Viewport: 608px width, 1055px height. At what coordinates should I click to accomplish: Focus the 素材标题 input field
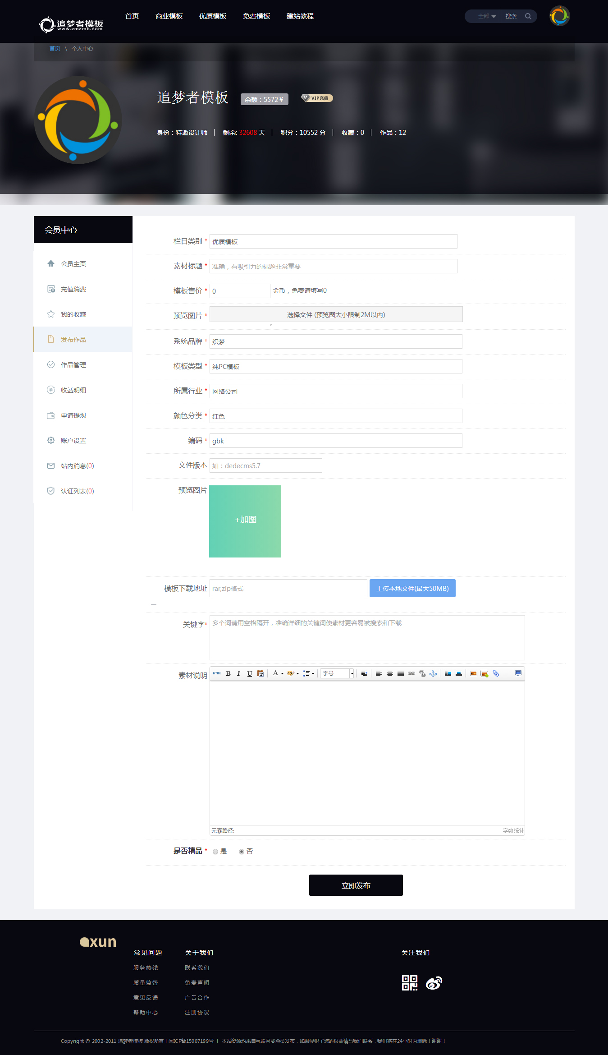click(x=333, y=266)
